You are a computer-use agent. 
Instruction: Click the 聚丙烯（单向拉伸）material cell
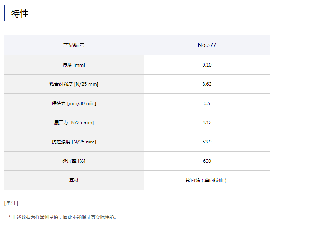(207, 180)
